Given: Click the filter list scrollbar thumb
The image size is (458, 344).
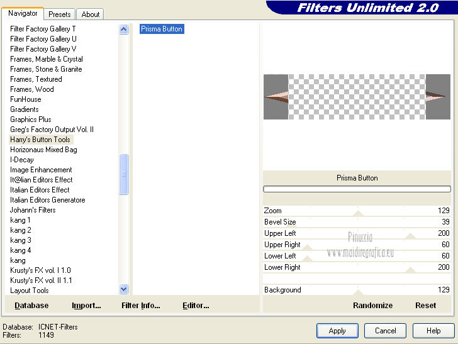Looking at the screenshot, I should (x=123, y=174).
